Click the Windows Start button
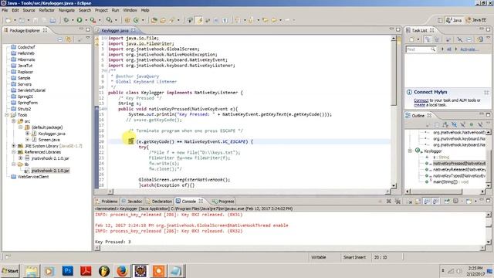 click(10, 271)
